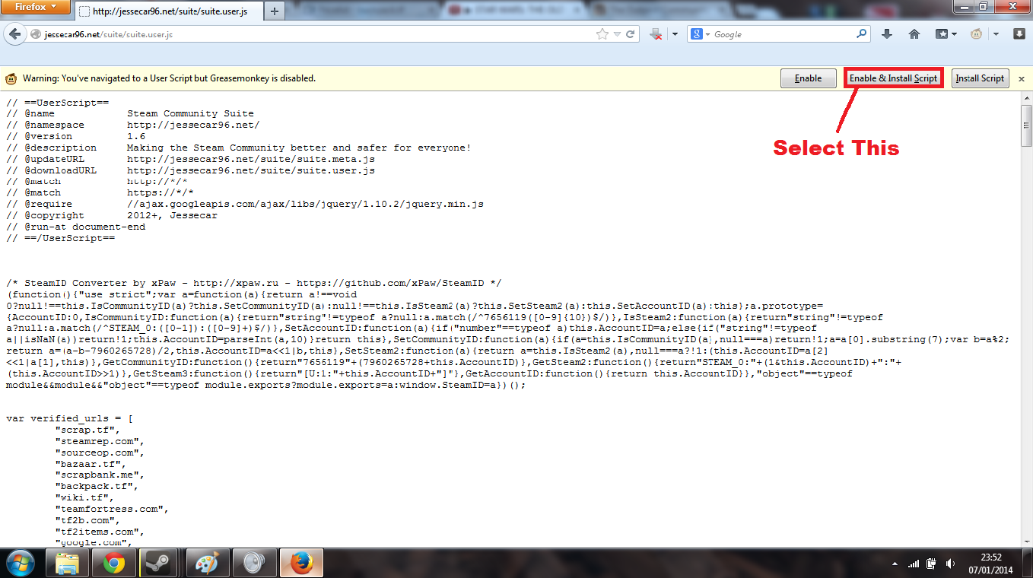Click the battery power tray icon
This screenshot has height=578, width=1033.
[x=933, y=564]
